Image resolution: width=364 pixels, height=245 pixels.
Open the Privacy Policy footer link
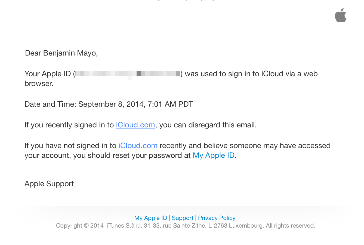point(217,218)
